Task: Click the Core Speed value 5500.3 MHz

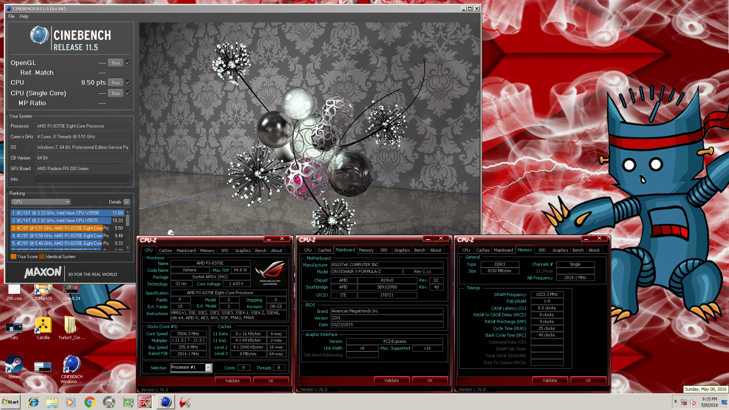Action: click(188, 334)
